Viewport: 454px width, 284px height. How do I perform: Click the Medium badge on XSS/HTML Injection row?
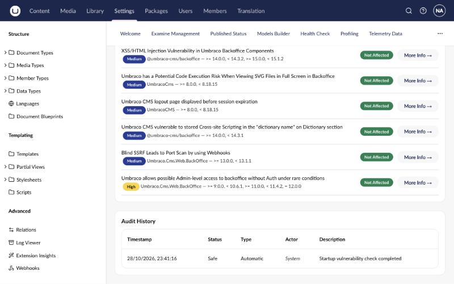134,59
